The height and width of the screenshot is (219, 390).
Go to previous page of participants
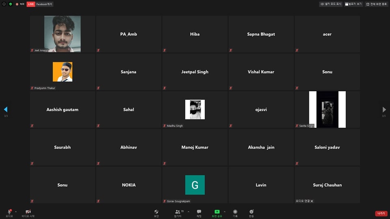click(x=6, y=109)
